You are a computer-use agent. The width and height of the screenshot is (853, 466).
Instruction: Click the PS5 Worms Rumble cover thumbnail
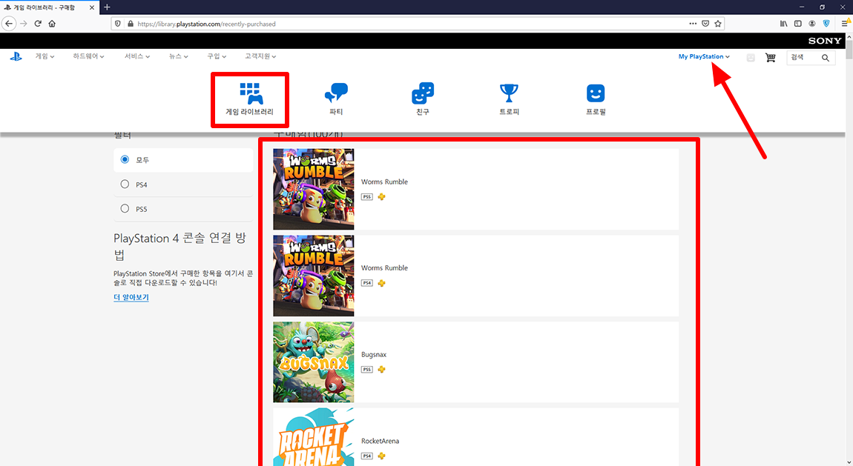click(x=313, y=189)
